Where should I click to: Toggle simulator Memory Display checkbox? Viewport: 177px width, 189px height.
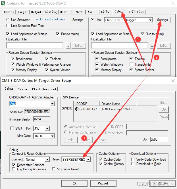tap(13, 70)
